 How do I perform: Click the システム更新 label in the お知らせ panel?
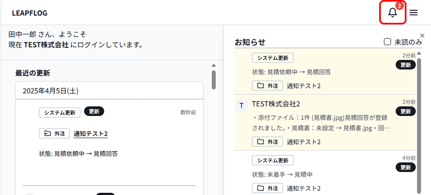272,58
